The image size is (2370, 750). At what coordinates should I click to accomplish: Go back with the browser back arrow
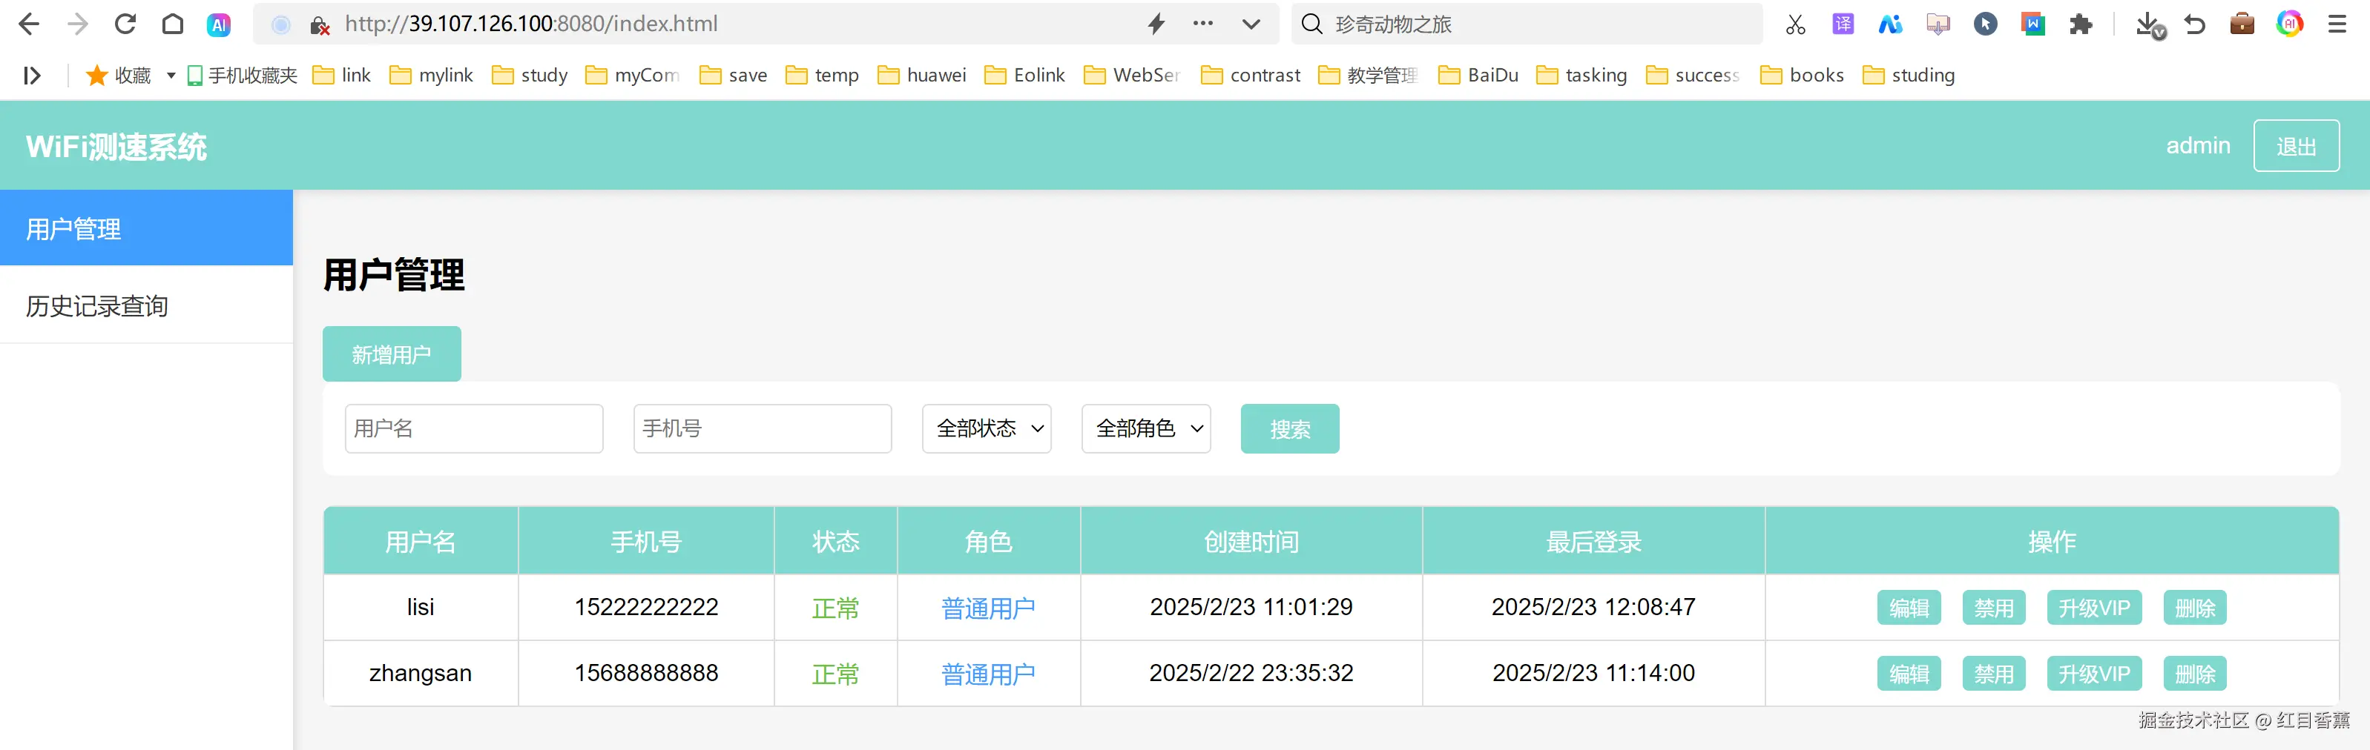28,24
